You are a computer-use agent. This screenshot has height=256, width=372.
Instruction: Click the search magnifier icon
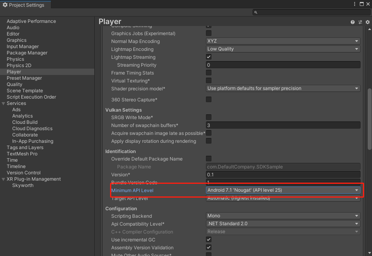coord(256,12)
